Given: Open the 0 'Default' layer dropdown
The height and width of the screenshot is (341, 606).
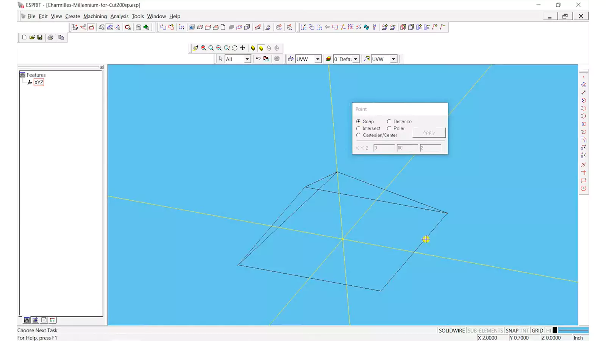Looking at the screenshot, I should coord(356,59).
